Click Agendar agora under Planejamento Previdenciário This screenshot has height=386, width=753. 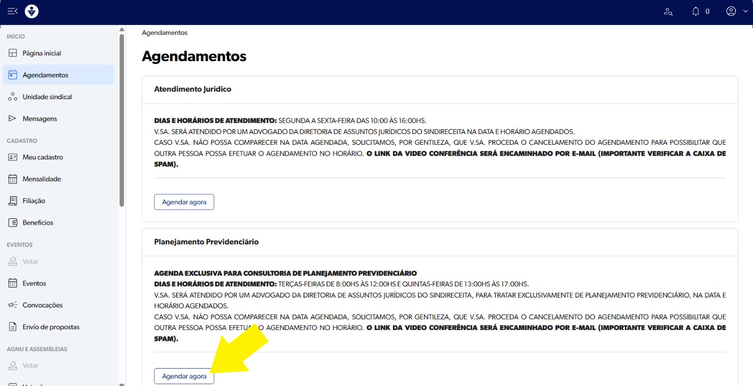(x=184, y=376)
